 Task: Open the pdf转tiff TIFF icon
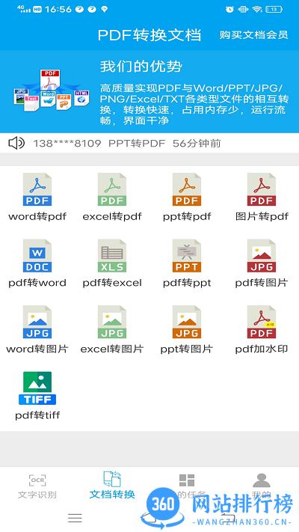[x=37, y=388]
